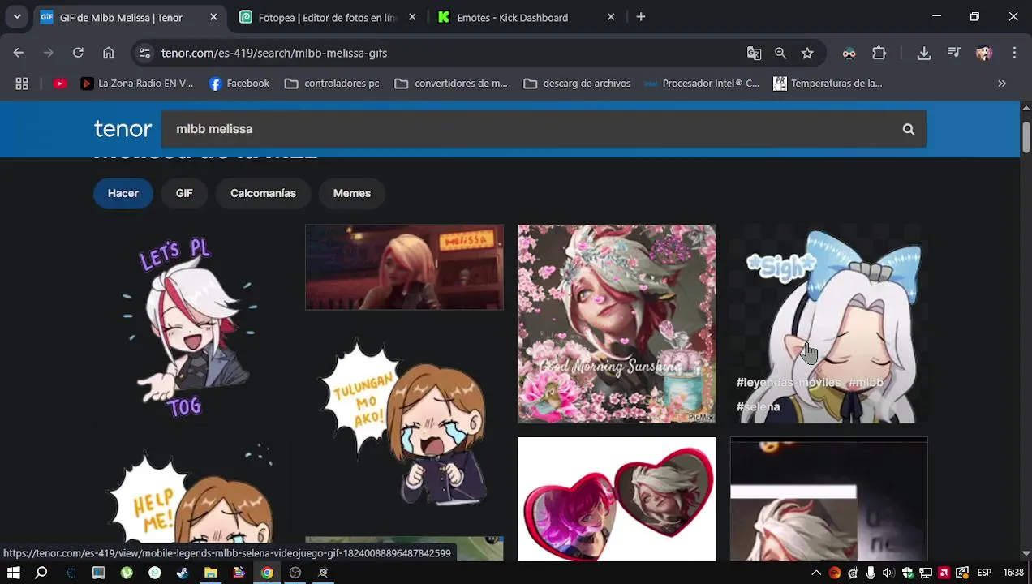Open WhatsApp from the taskbar
Screen dimensions: 1032x584
tap(155, 573)
